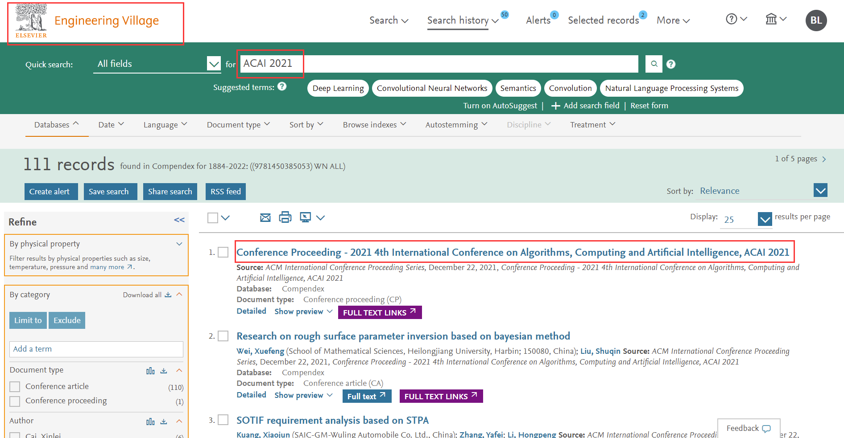Image resolution: width=844 pixels, height=438 pixels.
Task: Collapse the Document type facet
Action: tap(179, 370)
